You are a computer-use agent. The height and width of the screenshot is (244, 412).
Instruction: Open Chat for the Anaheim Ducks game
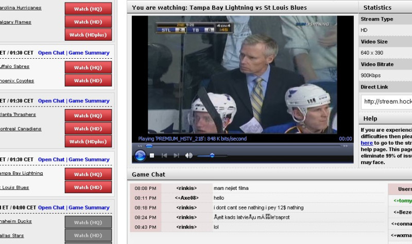[x=51, y=207]
